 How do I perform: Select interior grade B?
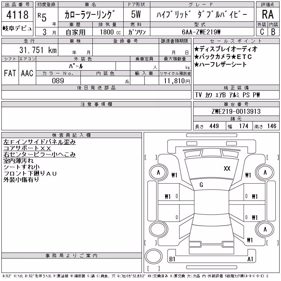[x=273, y=32]
